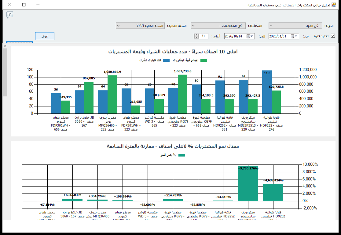Decrease the أعلى top count with the down arrow
This screenshot has height=235, width=341.
pyautogui.click(x=196, y=37)
